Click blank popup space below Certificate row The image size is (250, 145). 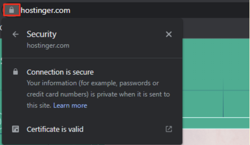(x=92, y=140)
